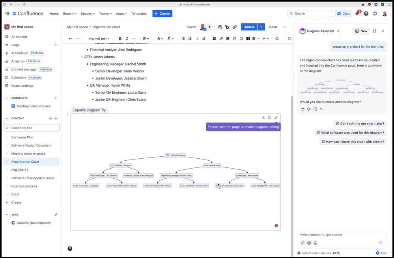Insert an image or file

[x=228, y=39]
